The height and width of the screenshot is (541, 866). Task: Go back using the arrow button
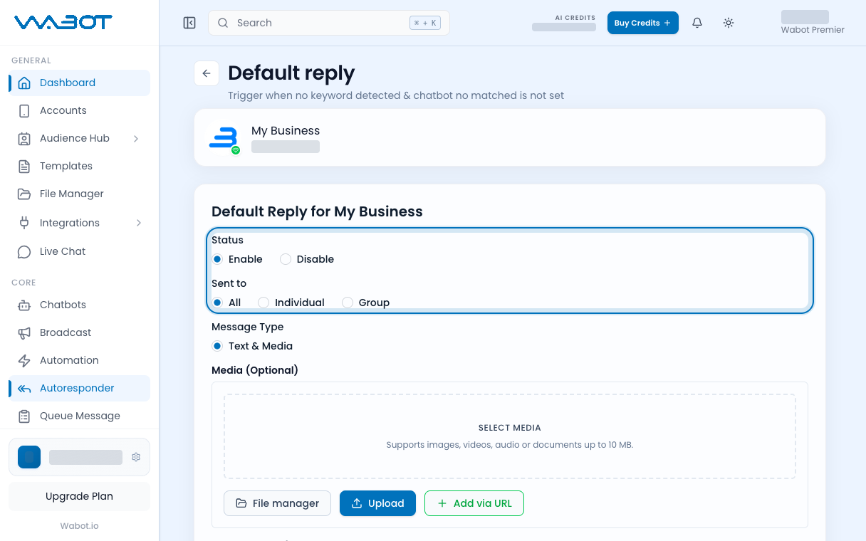207,73
